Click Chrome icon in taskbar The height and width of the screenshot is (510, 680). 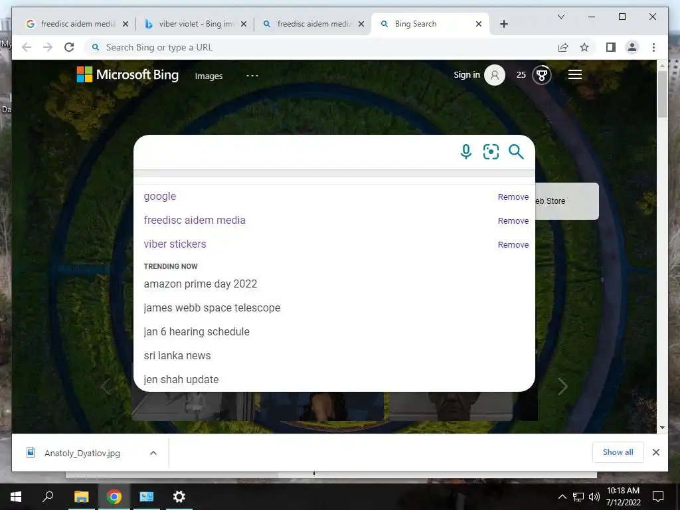[114, 497]
